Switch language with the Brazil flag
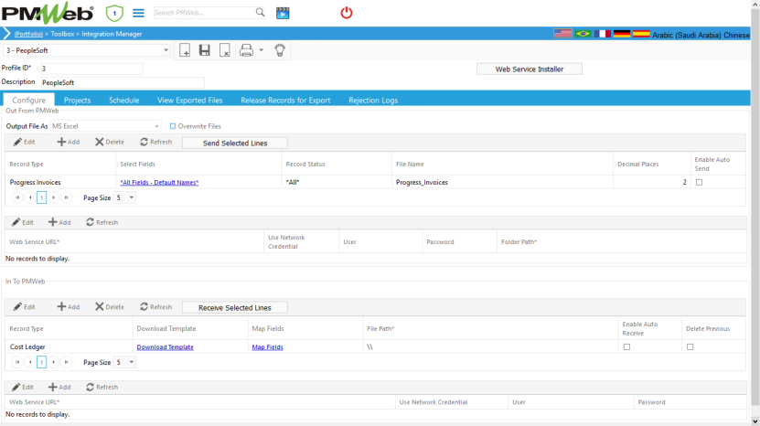Viewport: 760px width, 426px height. tap(583, 34)
